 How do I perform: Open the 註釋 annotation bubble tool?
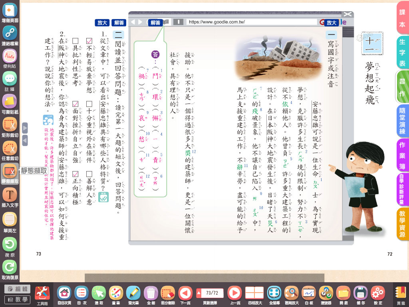click(10, 82)
